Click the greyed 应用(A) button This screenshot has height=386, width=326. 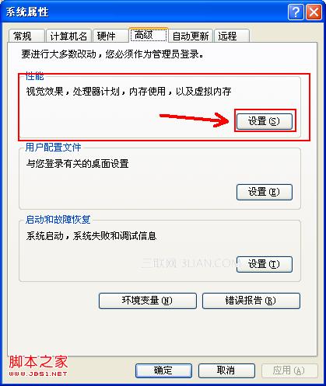pos(289,370)
